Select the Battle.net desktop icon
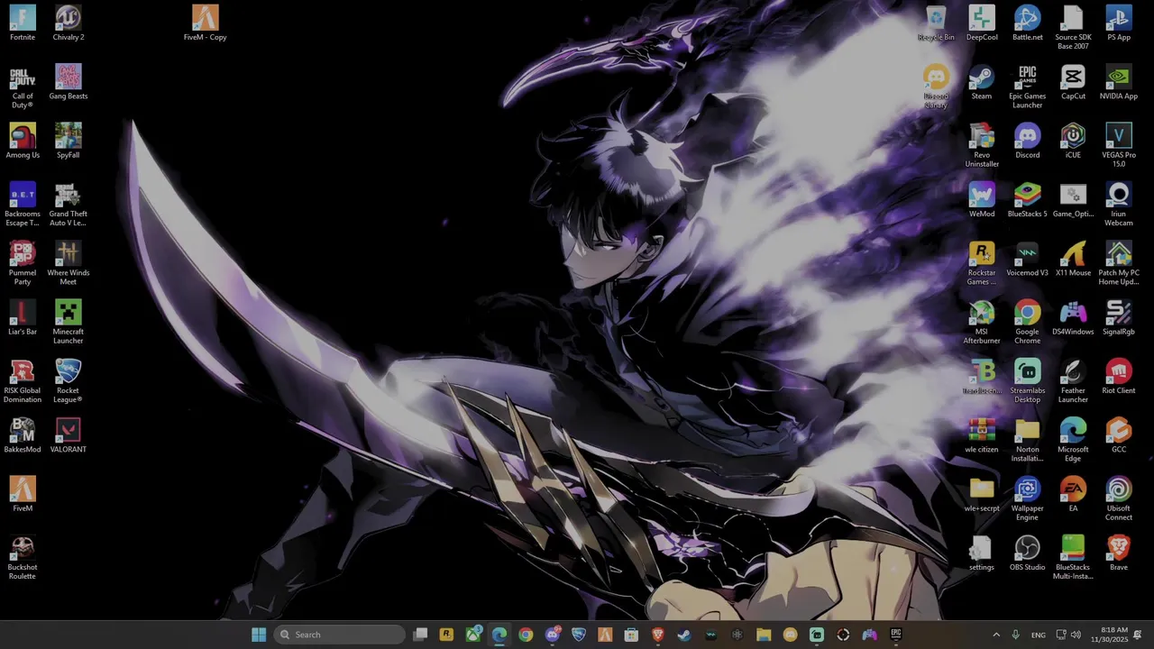The image size is (1154, 649). [1028, 23]
